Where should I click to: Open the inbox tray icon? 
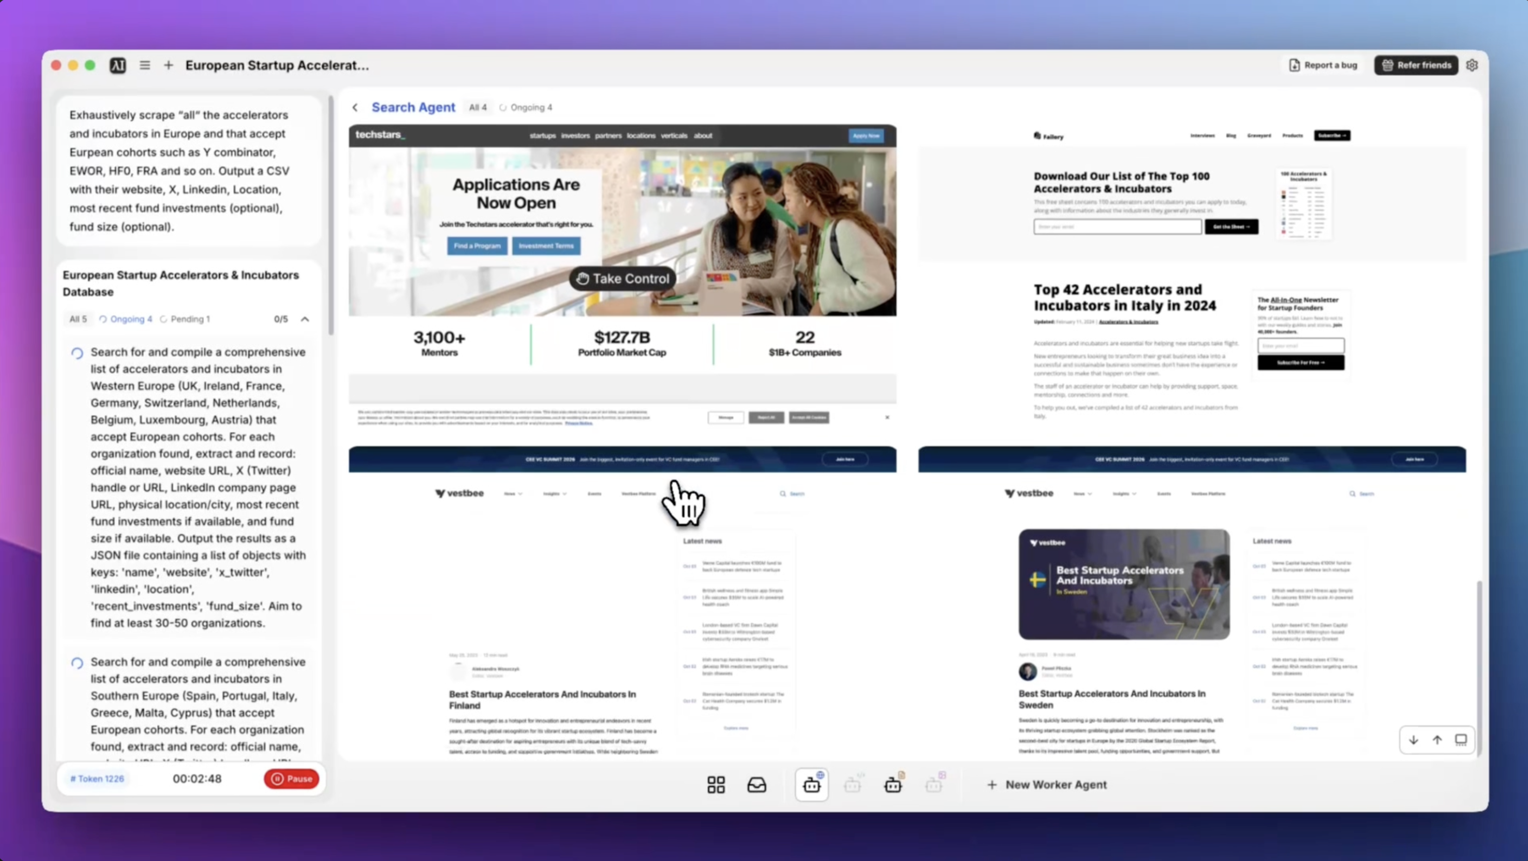tap(756, 785)
